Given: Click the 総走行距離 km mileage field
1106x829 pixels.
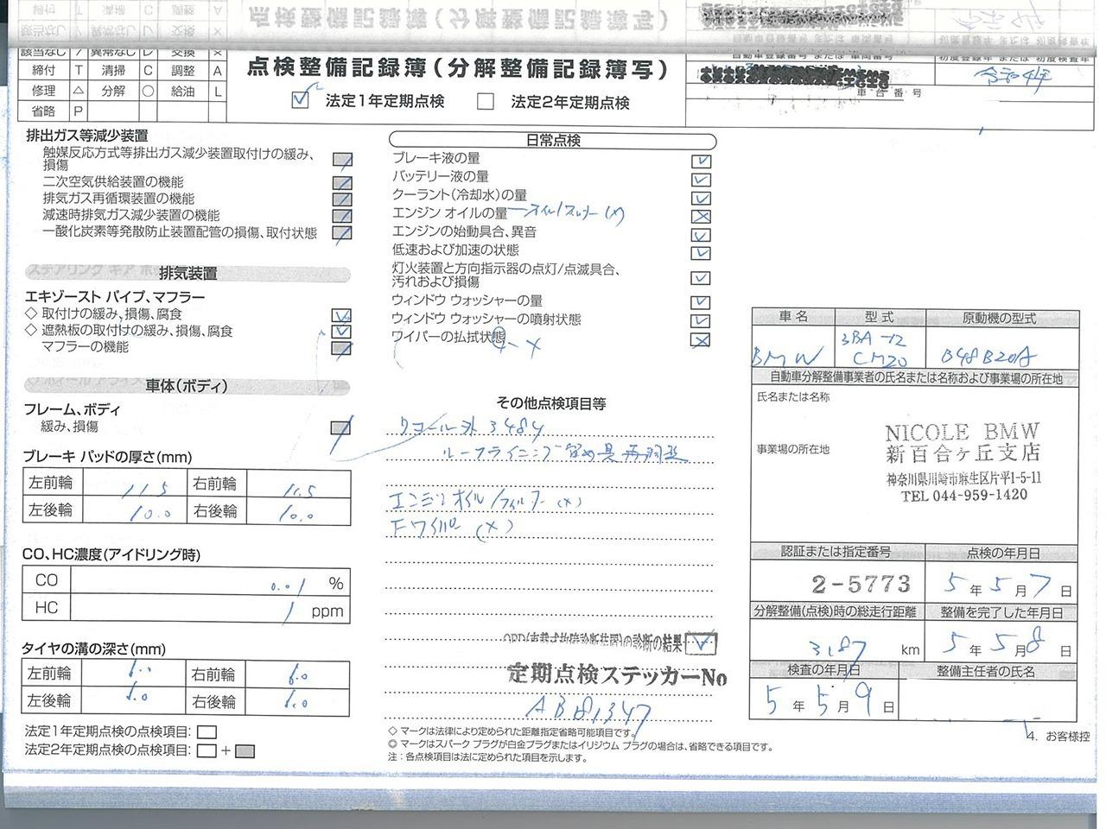Looking at the screenshot, I should pos(838,647).
